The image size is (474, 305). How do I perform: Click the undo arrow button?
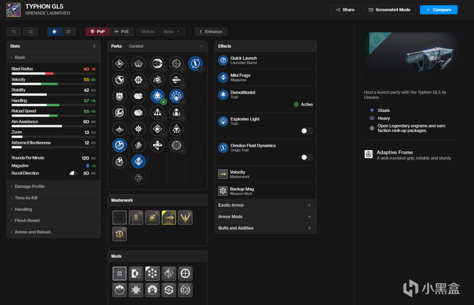(14, 32)
